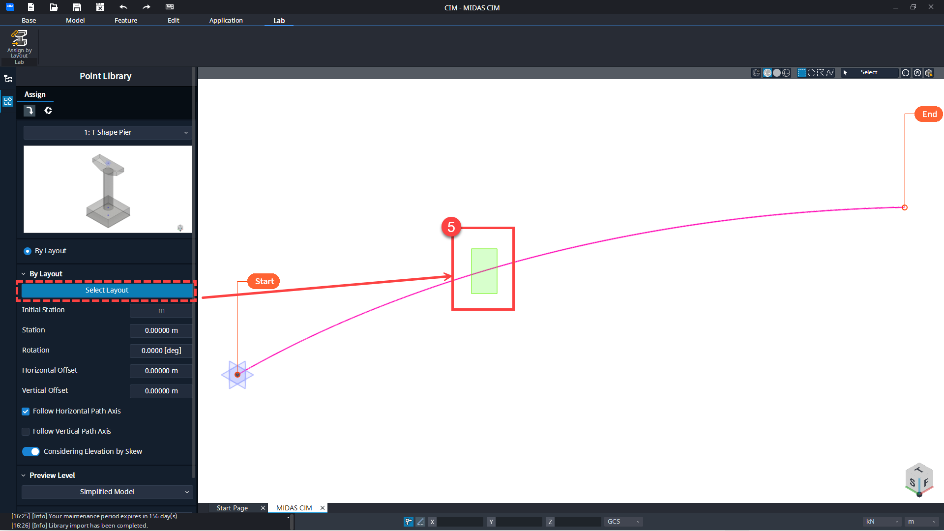Open the Feature ribbon tab
The image size is (944, 531).
[126, 20]
